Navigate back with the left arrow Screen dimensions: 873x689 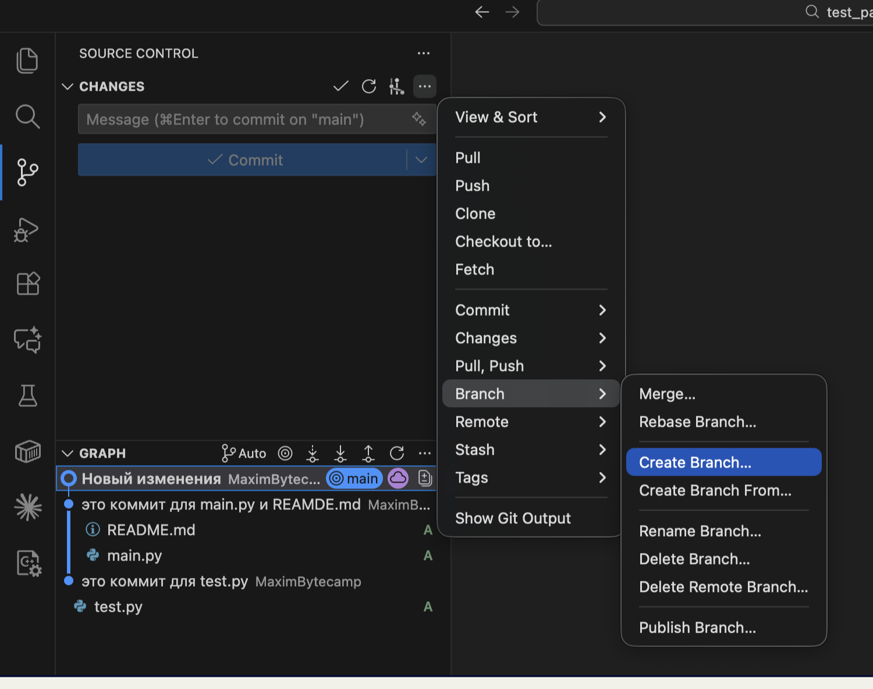click(x=482, y=12)
